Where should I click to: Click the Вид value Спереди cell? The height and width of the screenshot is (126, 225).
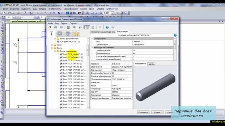coord(153,42)
